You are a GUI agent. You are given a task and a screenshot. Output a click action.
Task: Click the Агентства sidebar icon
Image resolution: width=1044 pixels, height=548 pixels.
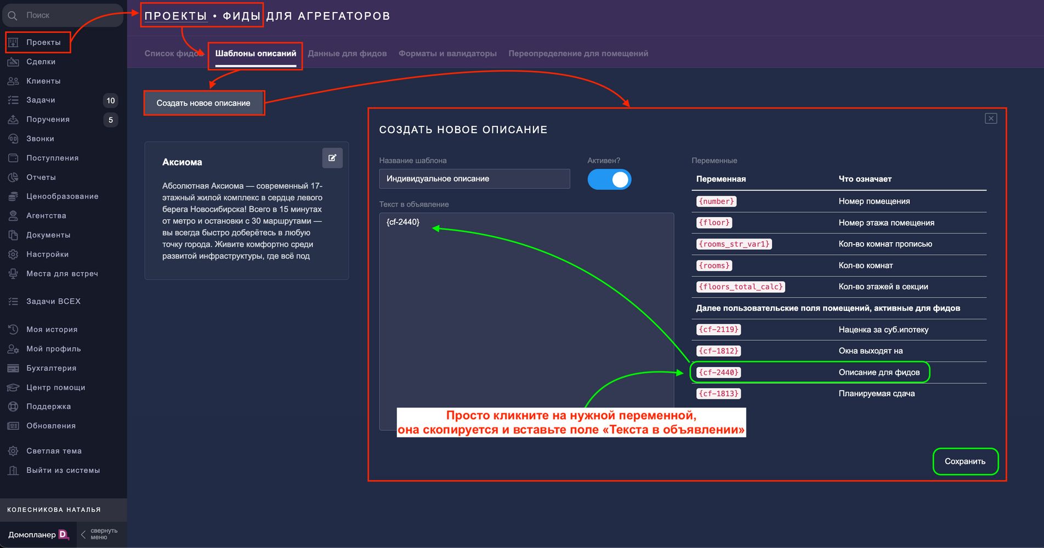tap(13, 216)
